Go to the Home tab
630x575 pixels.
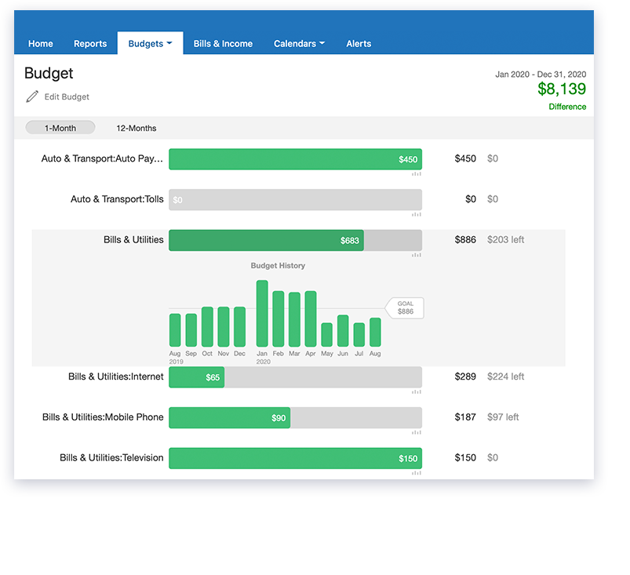pyautogui.click(x=41, y=44)
